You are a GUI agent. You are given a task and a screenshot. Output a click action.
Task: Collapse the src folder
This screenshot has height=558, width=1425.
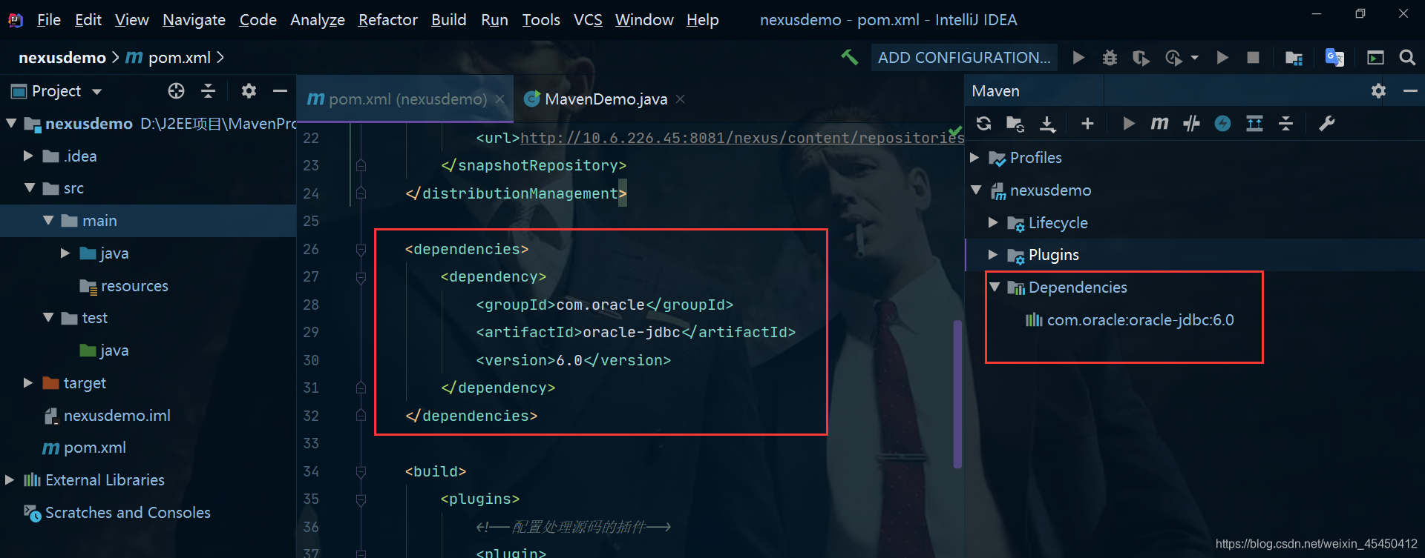pyautogui.click(x=30, y=188)
